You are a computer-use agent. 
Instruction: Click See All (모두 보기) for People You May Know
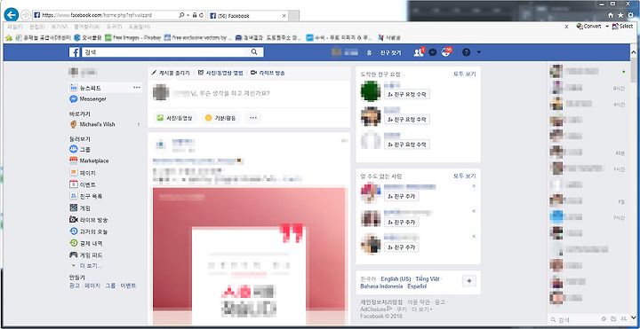pos(465,176)
